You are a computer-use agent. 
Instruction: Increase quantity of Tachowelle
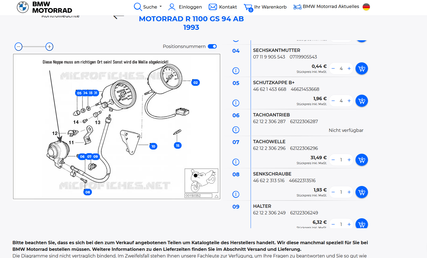tap(349, 160)
